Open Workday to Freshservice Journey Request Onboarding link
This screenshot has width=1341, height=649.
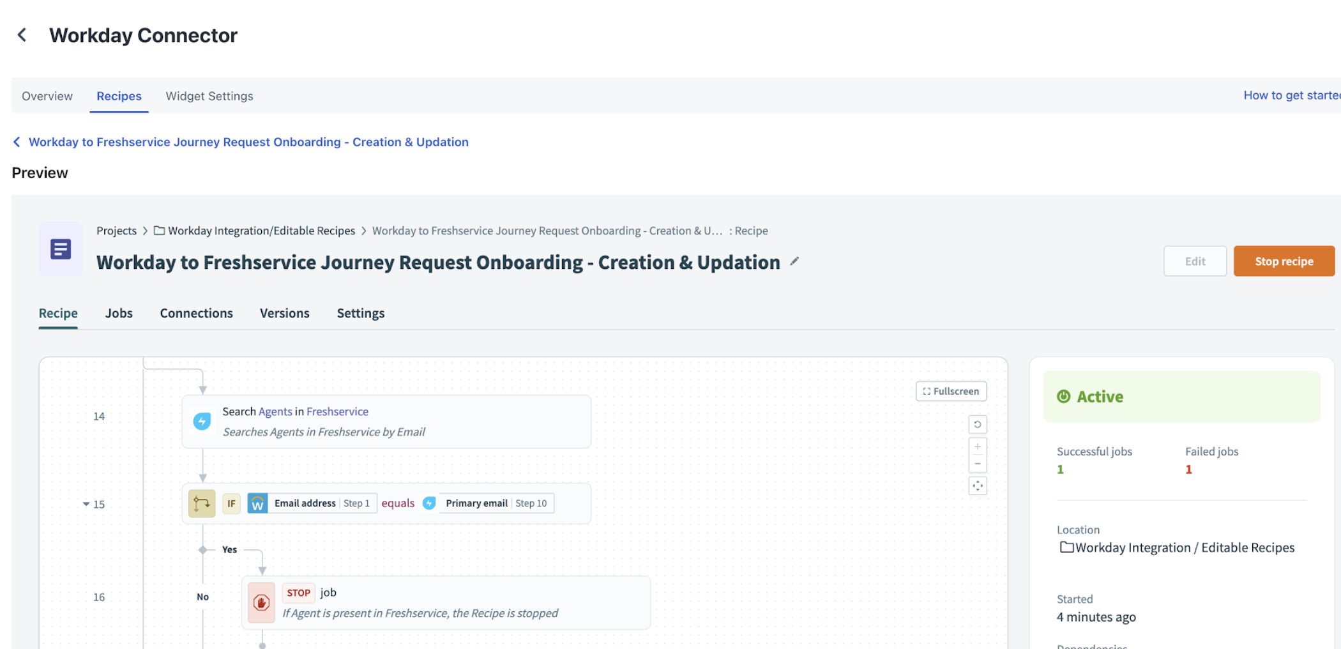point(248,142)
